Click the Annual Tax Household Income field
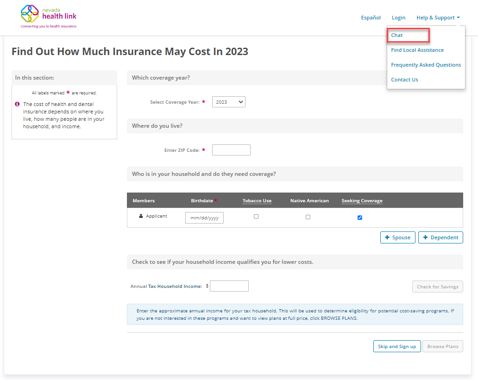The width and height of the screenshot is (478, 380). 229,286
